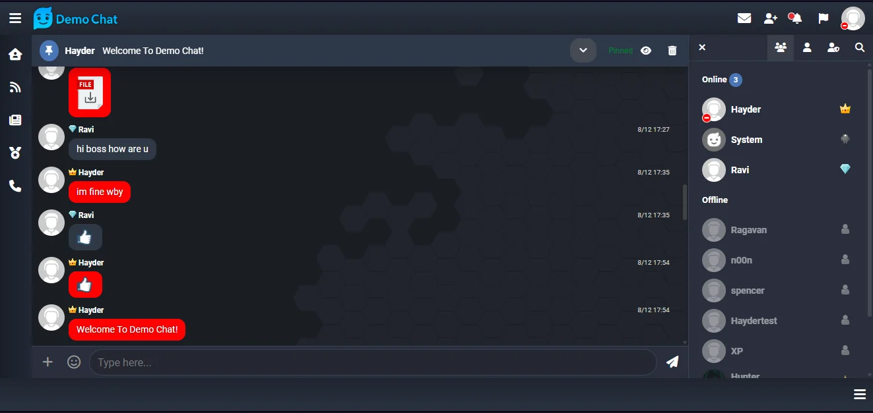Open the user search tab
The height and width of the screenshot is (413, 873).
(x=860, y=47)
